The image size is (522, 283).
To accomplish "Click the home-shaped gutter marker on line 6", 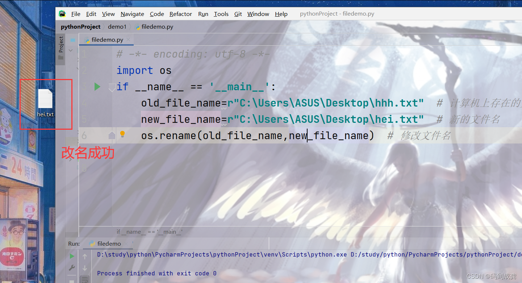I will pyautogui.click(x=112, y=135).
